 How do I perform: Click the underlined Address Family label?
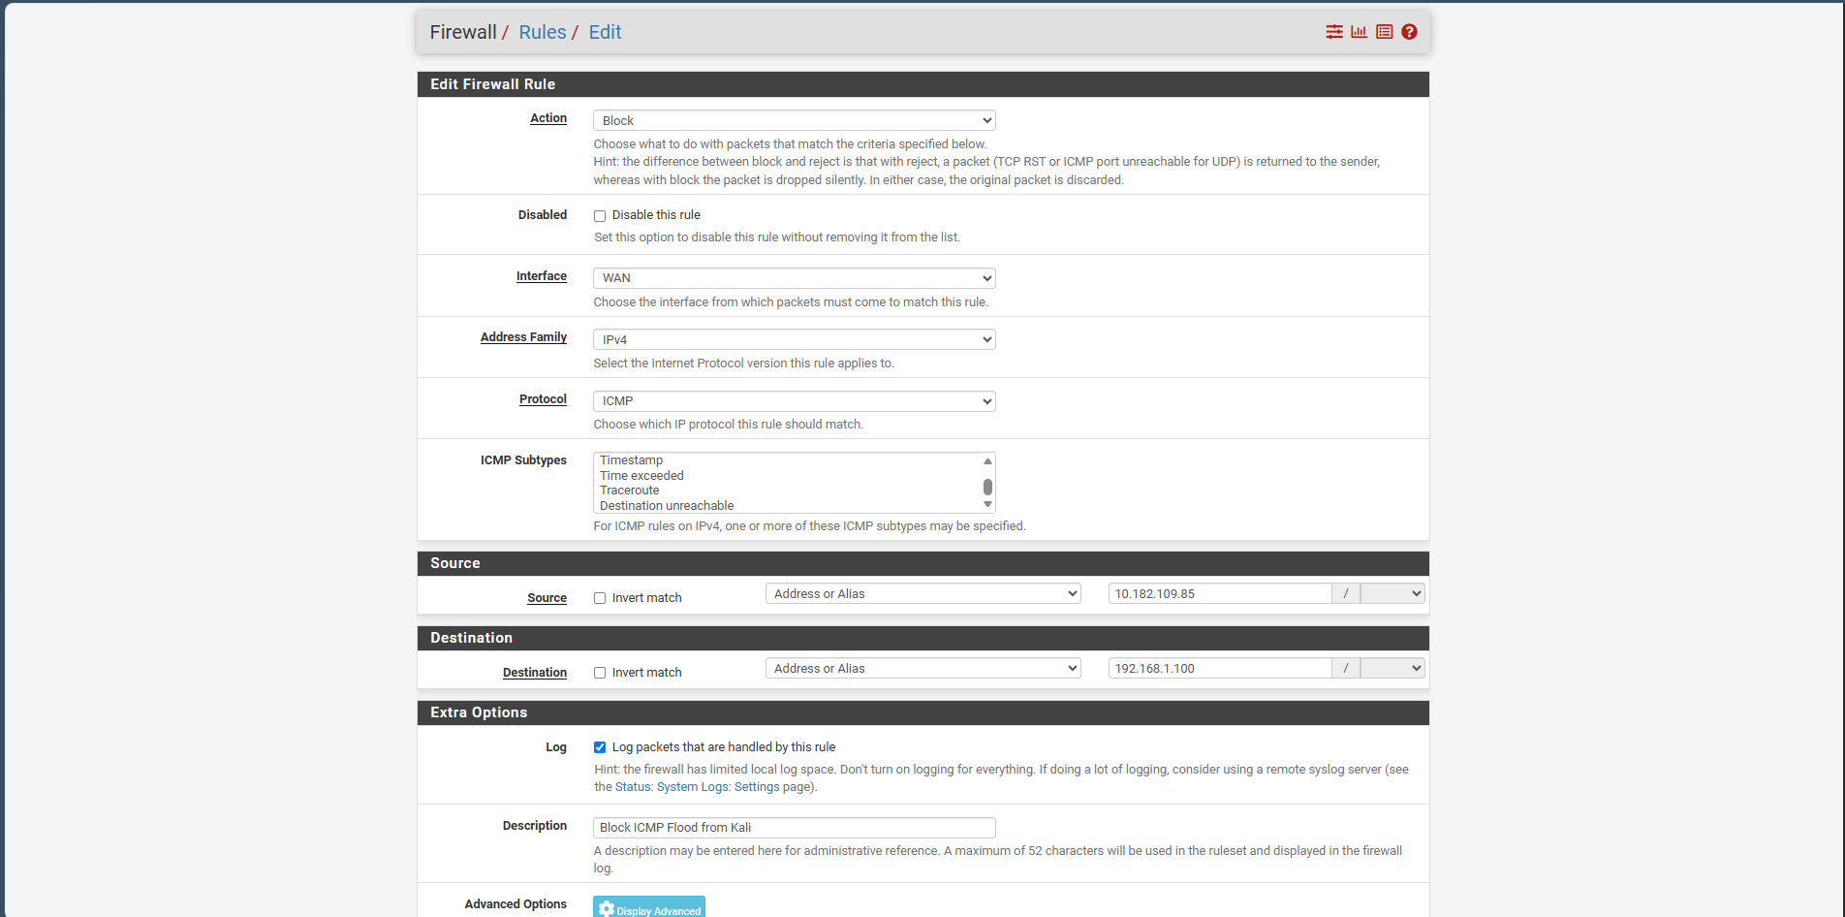tap(523, 337)
